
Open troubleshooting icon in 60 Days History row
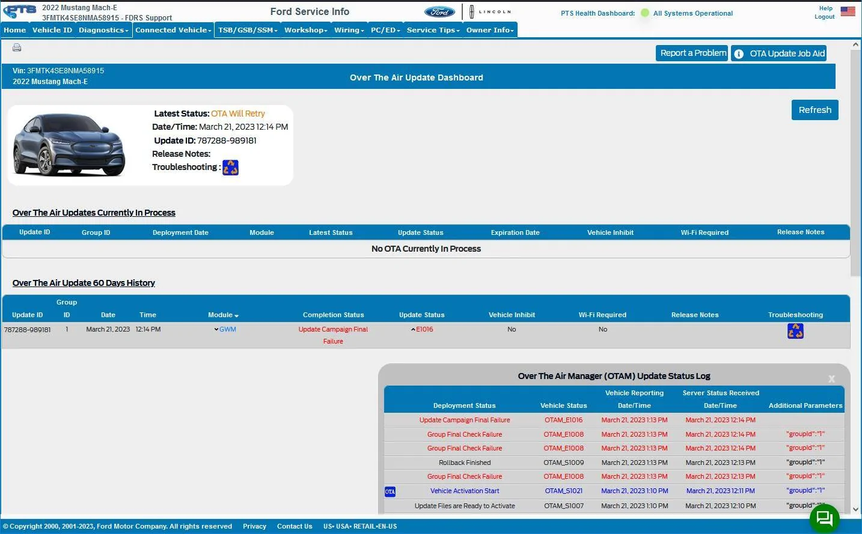pos(795,331)
